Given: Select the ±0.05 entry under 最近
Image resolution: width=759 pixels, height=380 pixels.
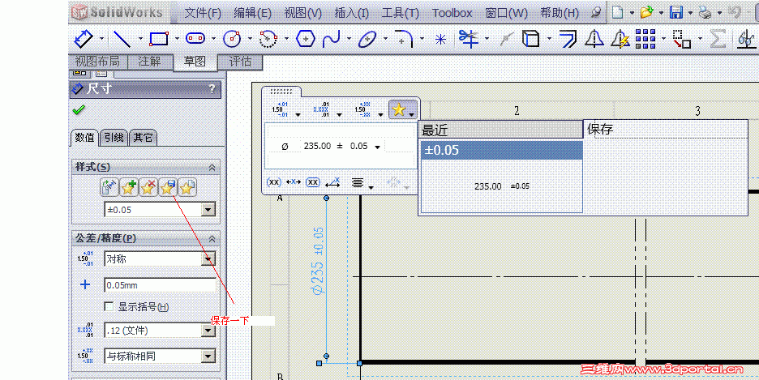Looking at the screenshot, I should 501,151.
